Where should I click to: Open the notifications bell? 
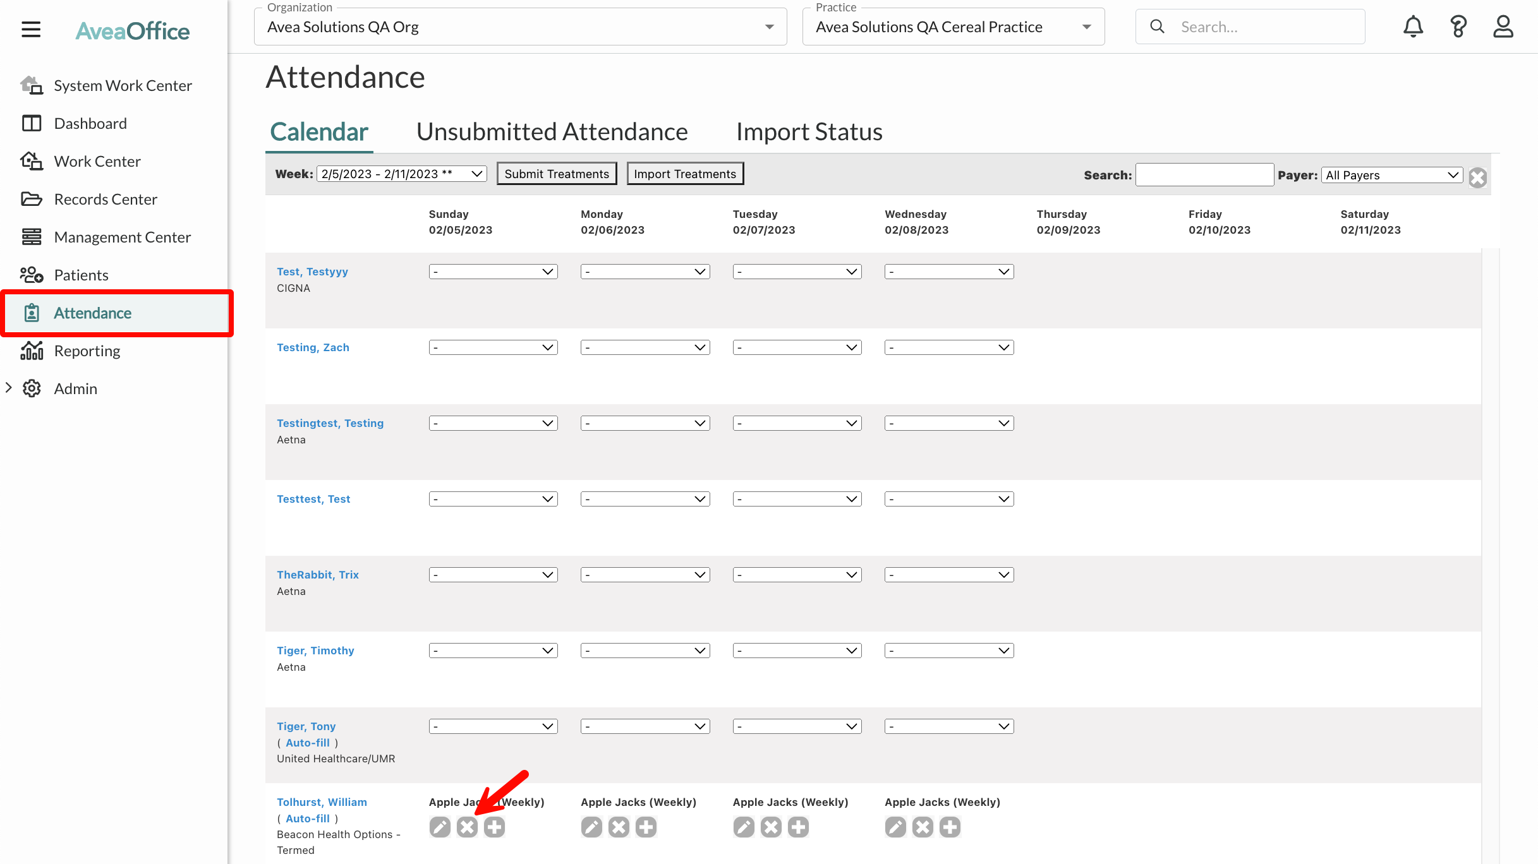[x=1413, y=27]
